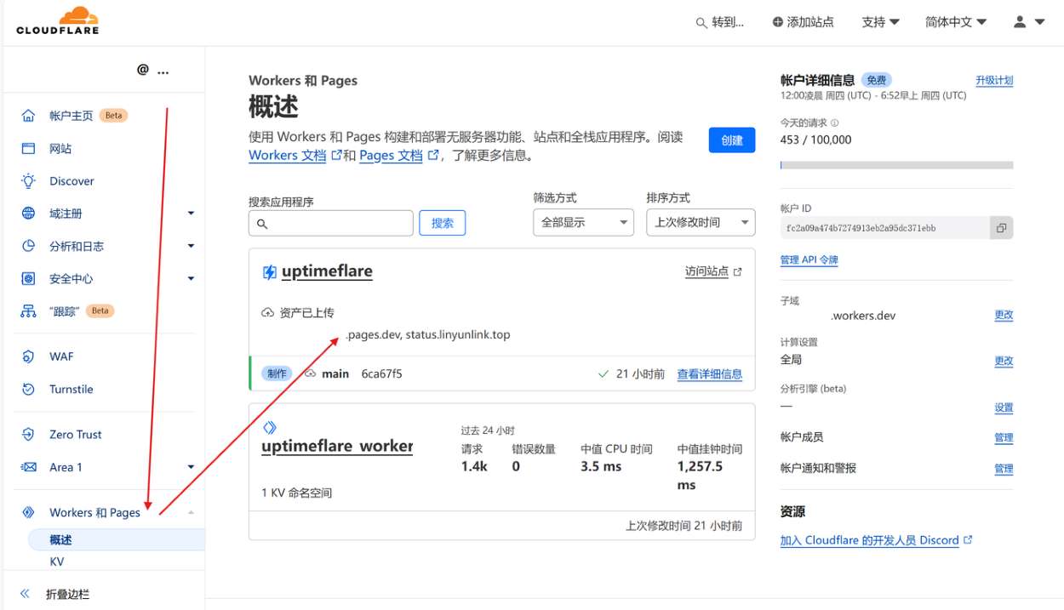Open Zero Trust from the sidebar
Viewport: 1064px width, 610px height.
tap(76, 435)
